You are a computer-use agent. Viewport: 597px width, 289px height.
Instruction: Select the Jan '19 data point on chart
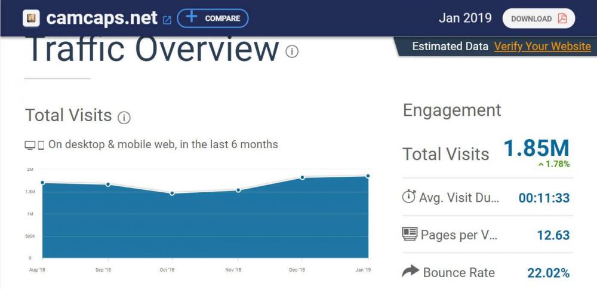pyautogui.click(x=368, y=176)
